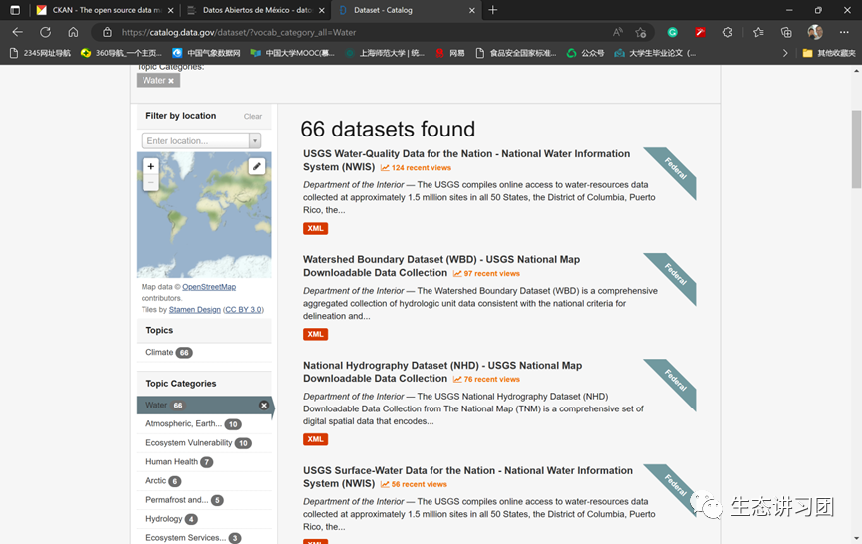862x544 pixels.
Task: Open the 中国气象数据网 bookmark
Action: pos(206,53)
